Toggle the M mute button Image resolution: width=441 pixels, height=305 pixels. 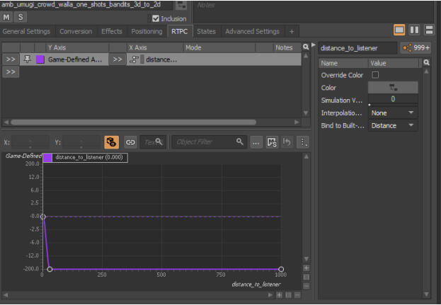point(7,17)
